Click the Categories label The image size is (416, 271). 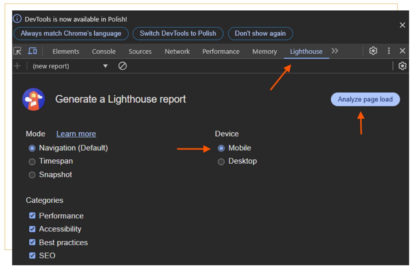(x=45, y=200)
